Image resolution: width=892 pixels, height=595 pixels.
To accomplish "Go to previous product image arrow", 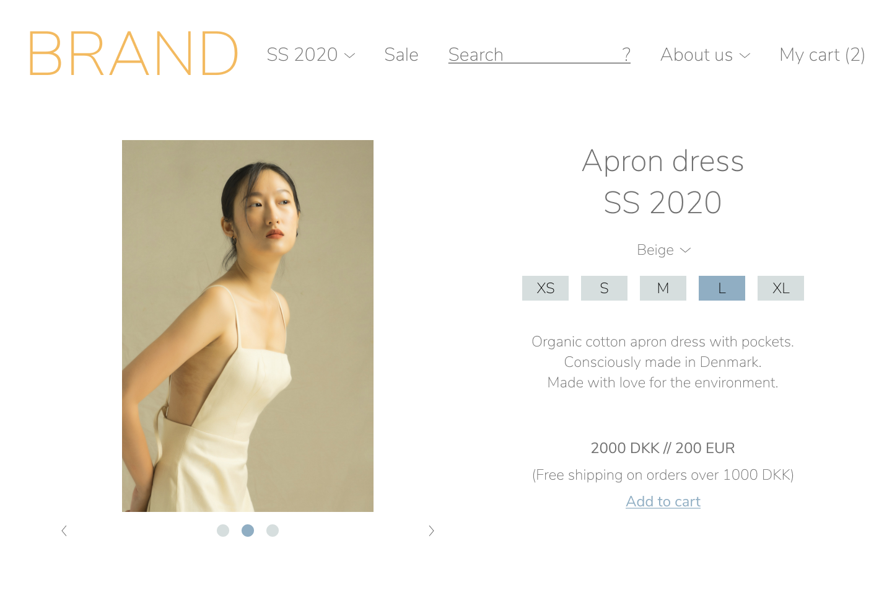I will [x=64, y=531].
